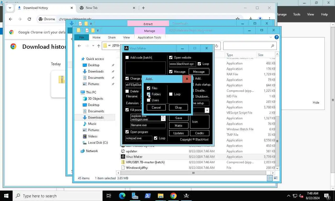This screenshot has height=201, width=335.
Task: Click the network icon in system tray
Action: click(x=295, y=196)
